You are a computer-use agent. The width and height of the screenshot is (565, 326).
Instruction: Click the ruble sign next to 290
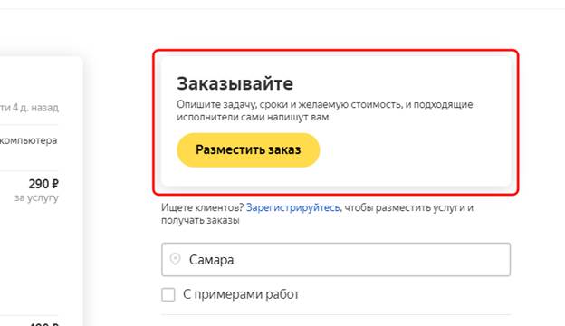(x=55, y=184)
